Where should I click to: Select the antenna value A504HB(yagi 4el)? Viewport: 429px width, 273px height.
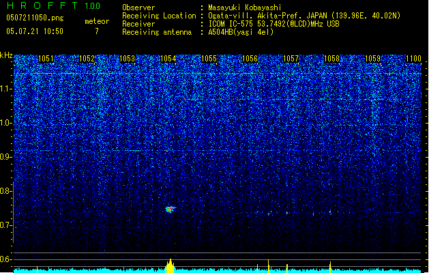point(241,32)
